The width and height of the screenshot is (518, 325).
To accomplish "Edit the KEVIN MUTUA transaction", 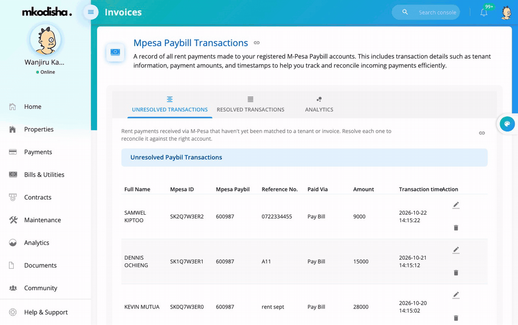I will (456, 295).
